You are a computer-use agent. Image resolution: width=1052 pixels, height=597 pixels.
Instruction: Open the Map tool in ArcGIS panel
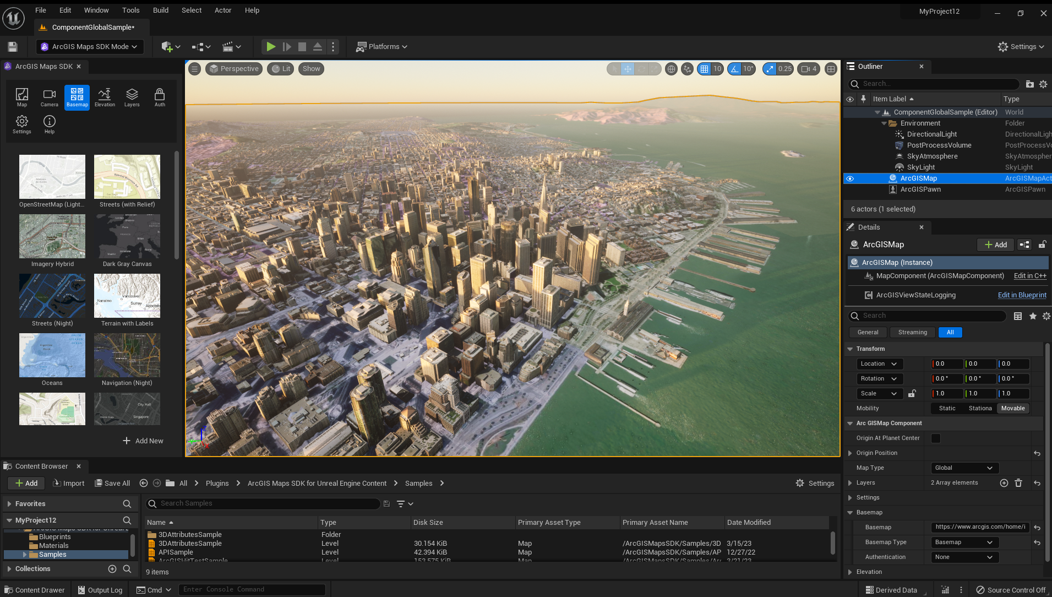pyautogui.click(x=22, y=97)
